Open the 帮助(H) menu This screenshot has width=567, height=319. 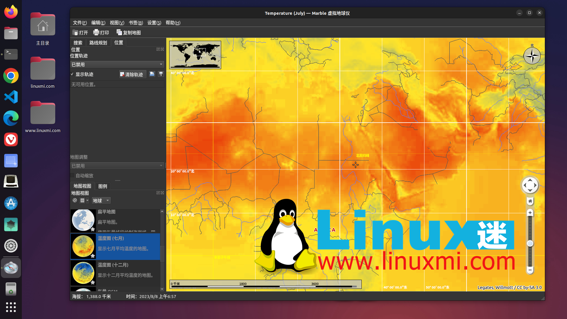click(173, 23)
